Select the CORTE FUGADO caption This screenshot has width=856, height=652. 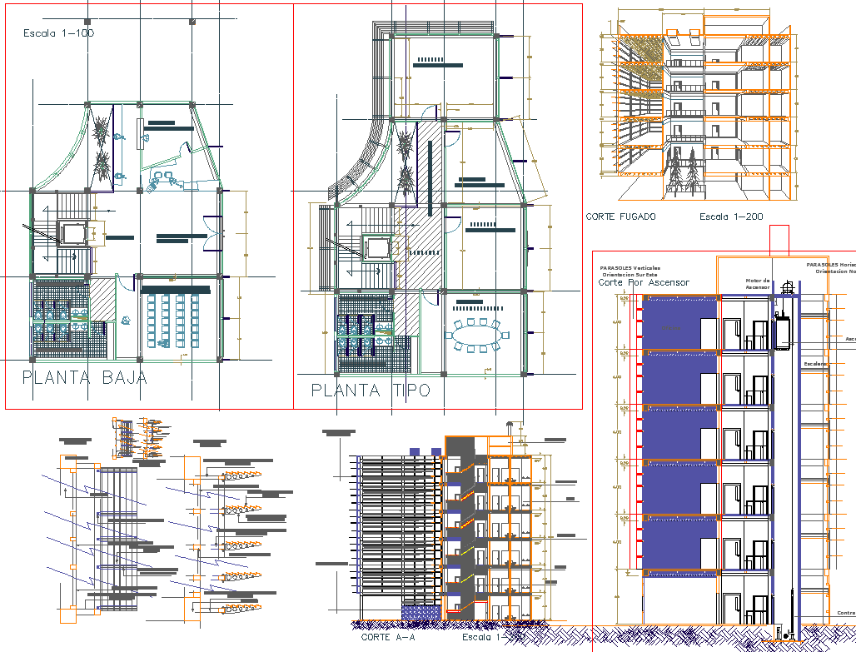[620, 217]
